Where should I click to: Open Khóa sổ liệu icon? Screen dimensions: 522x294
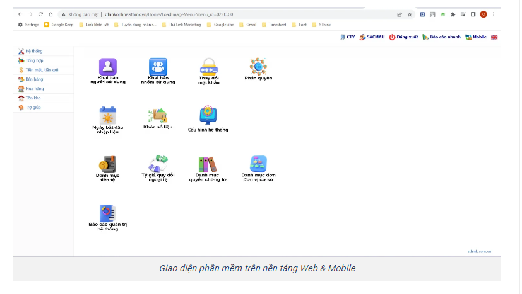[158, 115]
